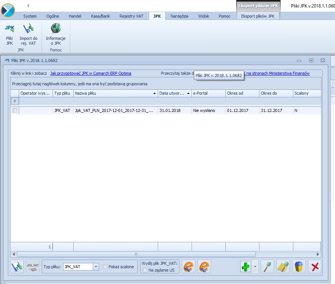Switch to Kasa/Bank tab
This screenshot has height=284, width=335.
[100, 16]
